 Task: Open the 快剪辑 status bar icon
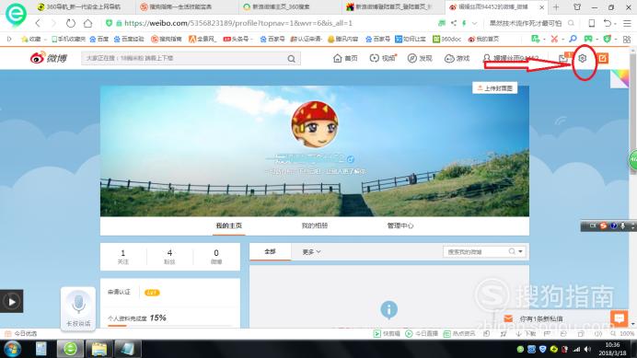coord(387,334)
